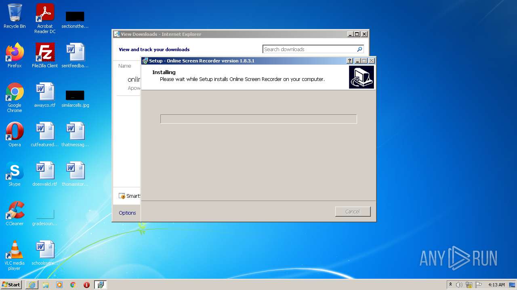Open the volume speaker tray icon

[459, 285]
